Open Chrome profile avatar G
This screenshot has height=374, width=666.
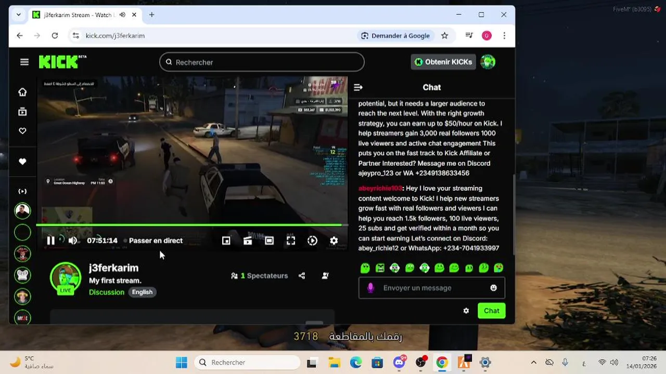(x=486, y=35)
